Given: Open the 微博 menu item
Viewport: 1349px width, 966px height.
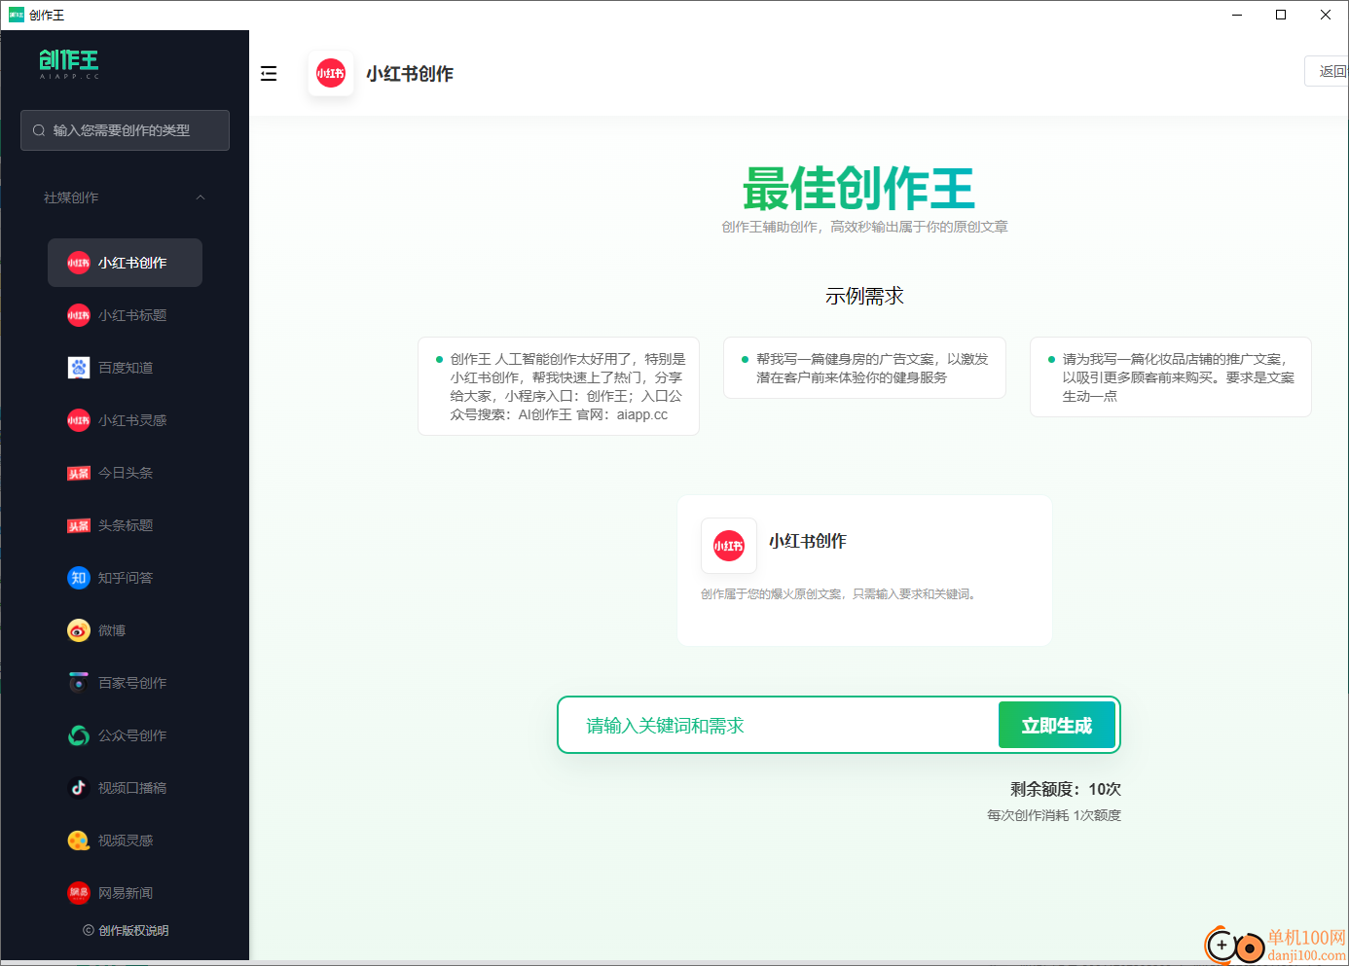Looking at the screenshot, I should click(x=125, y=630).
